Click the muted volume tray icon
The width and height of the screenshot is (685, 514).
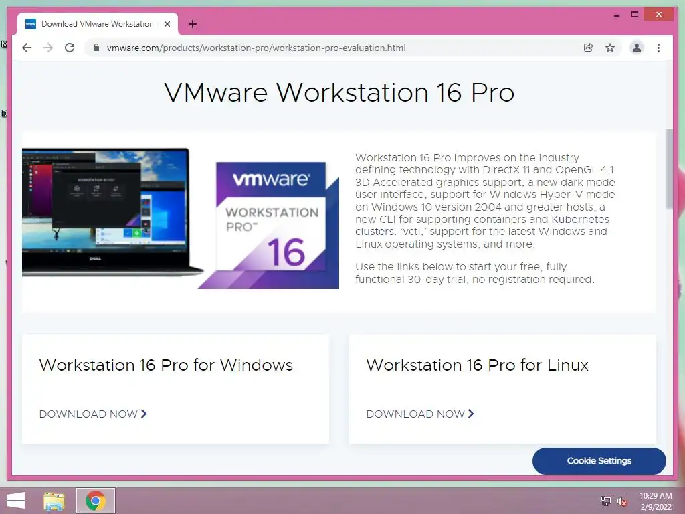coord(622,501)
